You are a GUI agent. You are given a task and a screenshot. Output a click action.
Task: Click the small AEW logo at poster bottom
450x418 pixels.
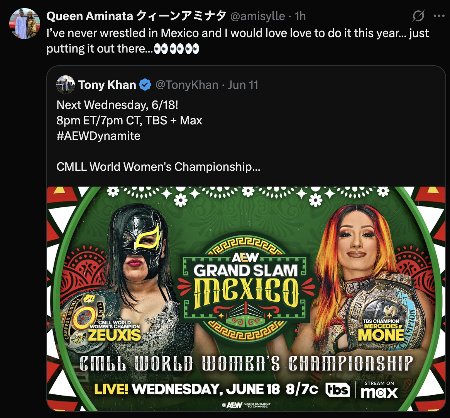234,405
